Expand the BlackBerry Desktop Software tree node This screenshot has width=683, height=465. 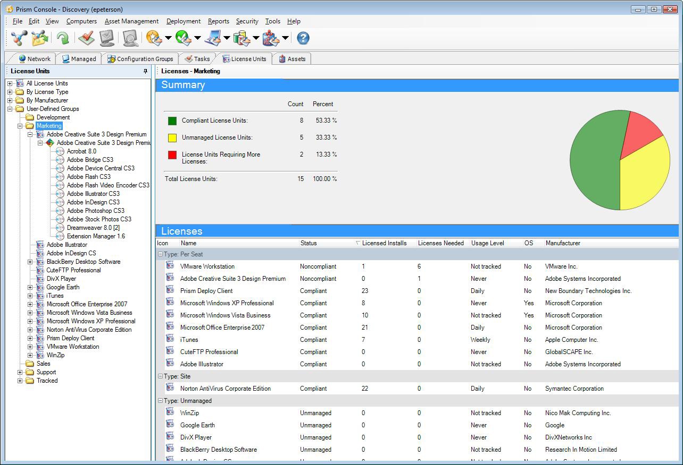pos(30,262)
